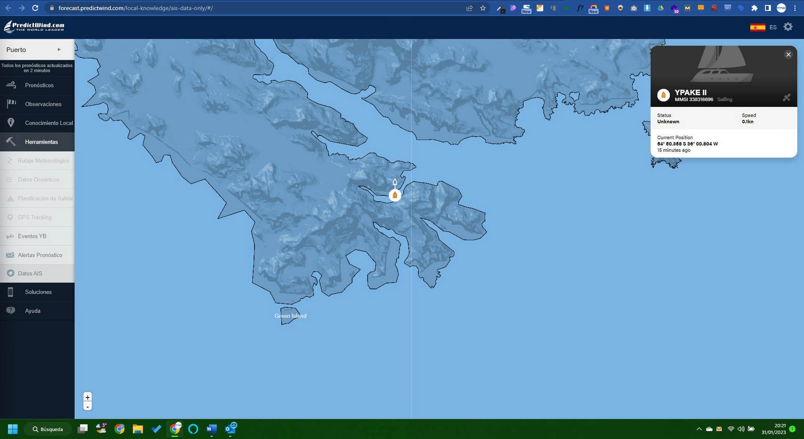Open Alertas Pronóstico settings
804x439 pixels.
(x=40, y=255)
